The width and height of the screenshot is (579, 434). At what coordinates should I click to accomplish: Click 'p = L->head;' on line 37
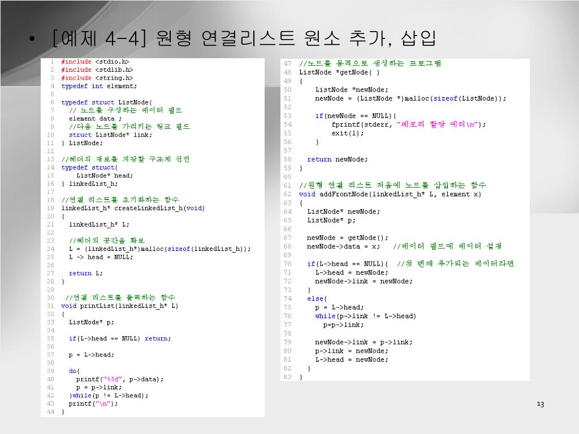pos(92,355)
